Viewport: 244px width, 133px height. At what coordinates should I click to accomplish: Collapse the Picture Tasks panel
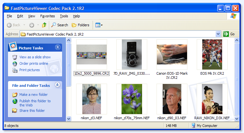click(x=58, y=47)
